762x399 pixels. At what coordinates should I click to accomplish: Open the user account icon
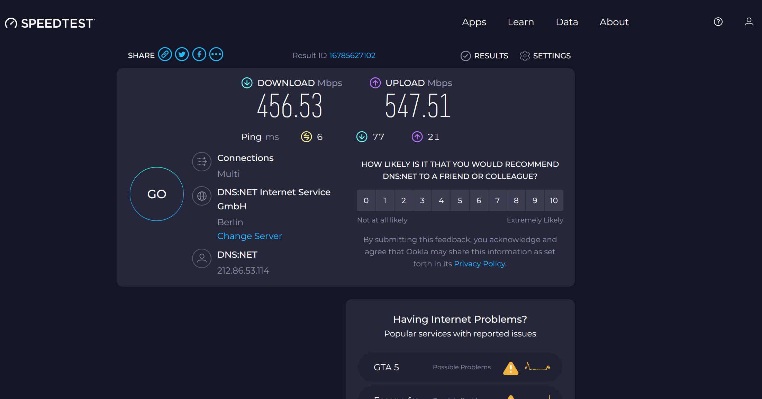[x=749, y=22]
